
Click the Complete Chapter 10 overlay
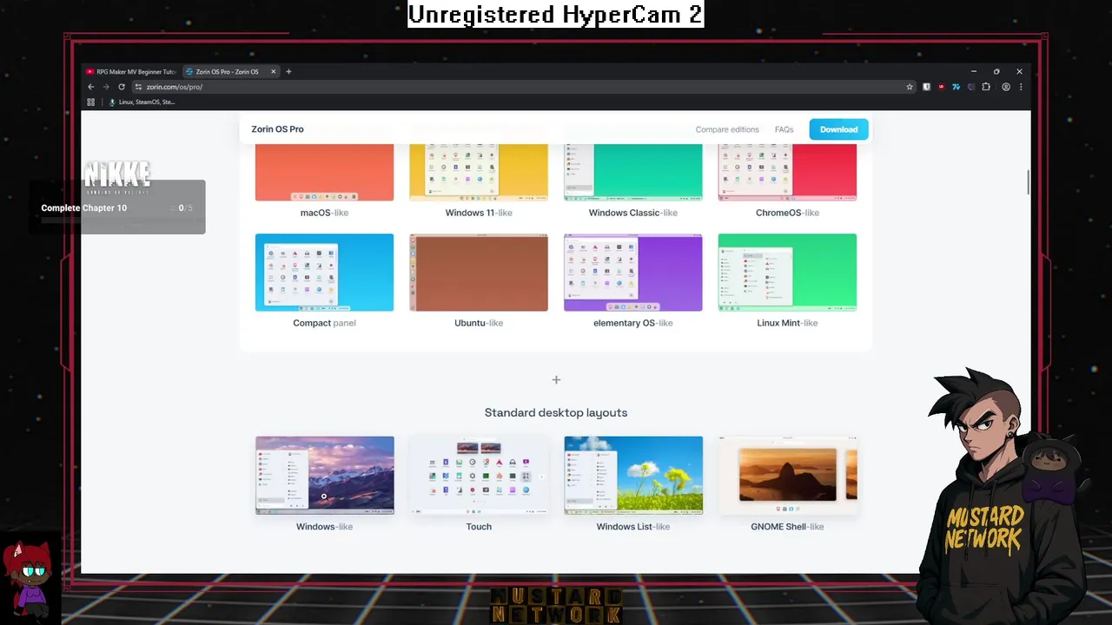point(117,207)
